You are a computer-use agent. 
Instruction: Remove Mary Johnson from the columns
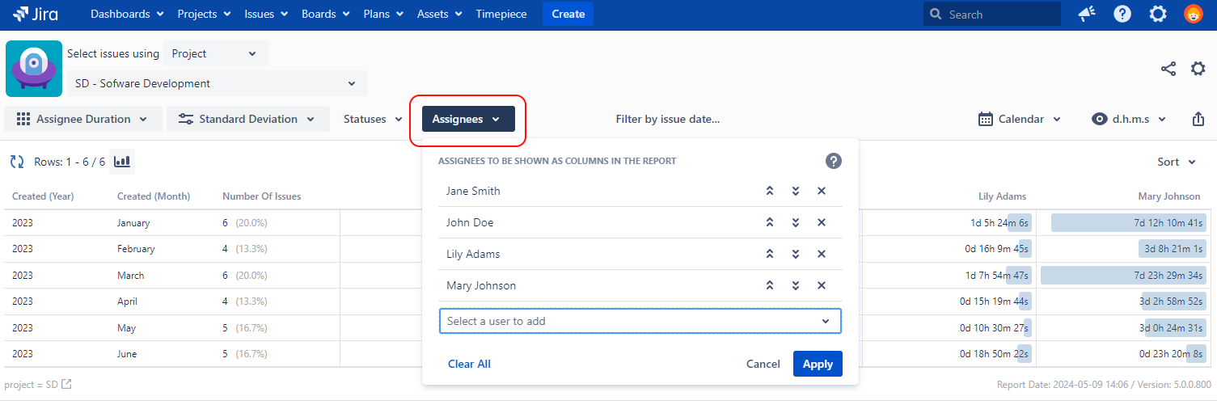pos(821,285)
